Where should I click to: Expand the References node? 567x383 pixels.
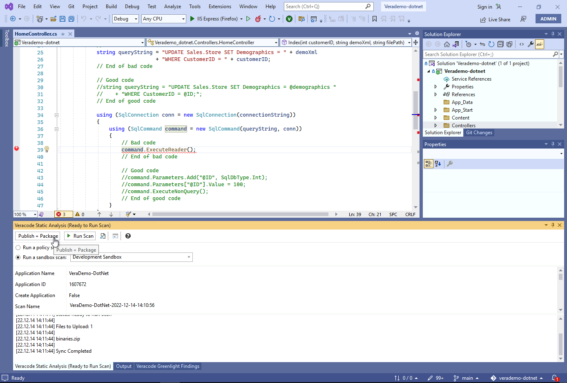pos(435,95)
